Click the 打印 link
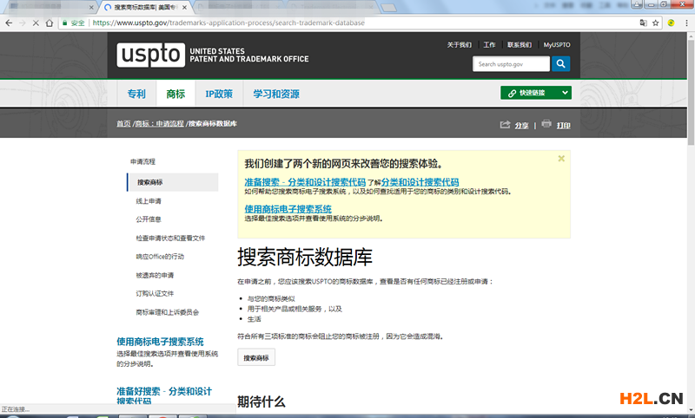 [563, 126]
